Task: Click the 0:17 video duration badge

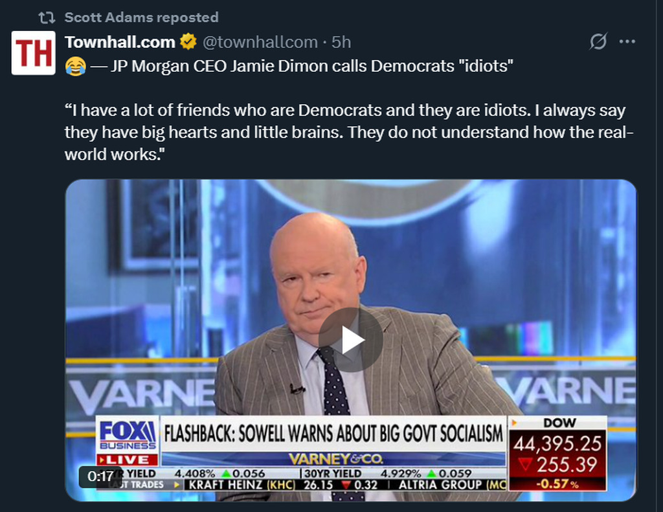Action: click(x=100, y=476)
